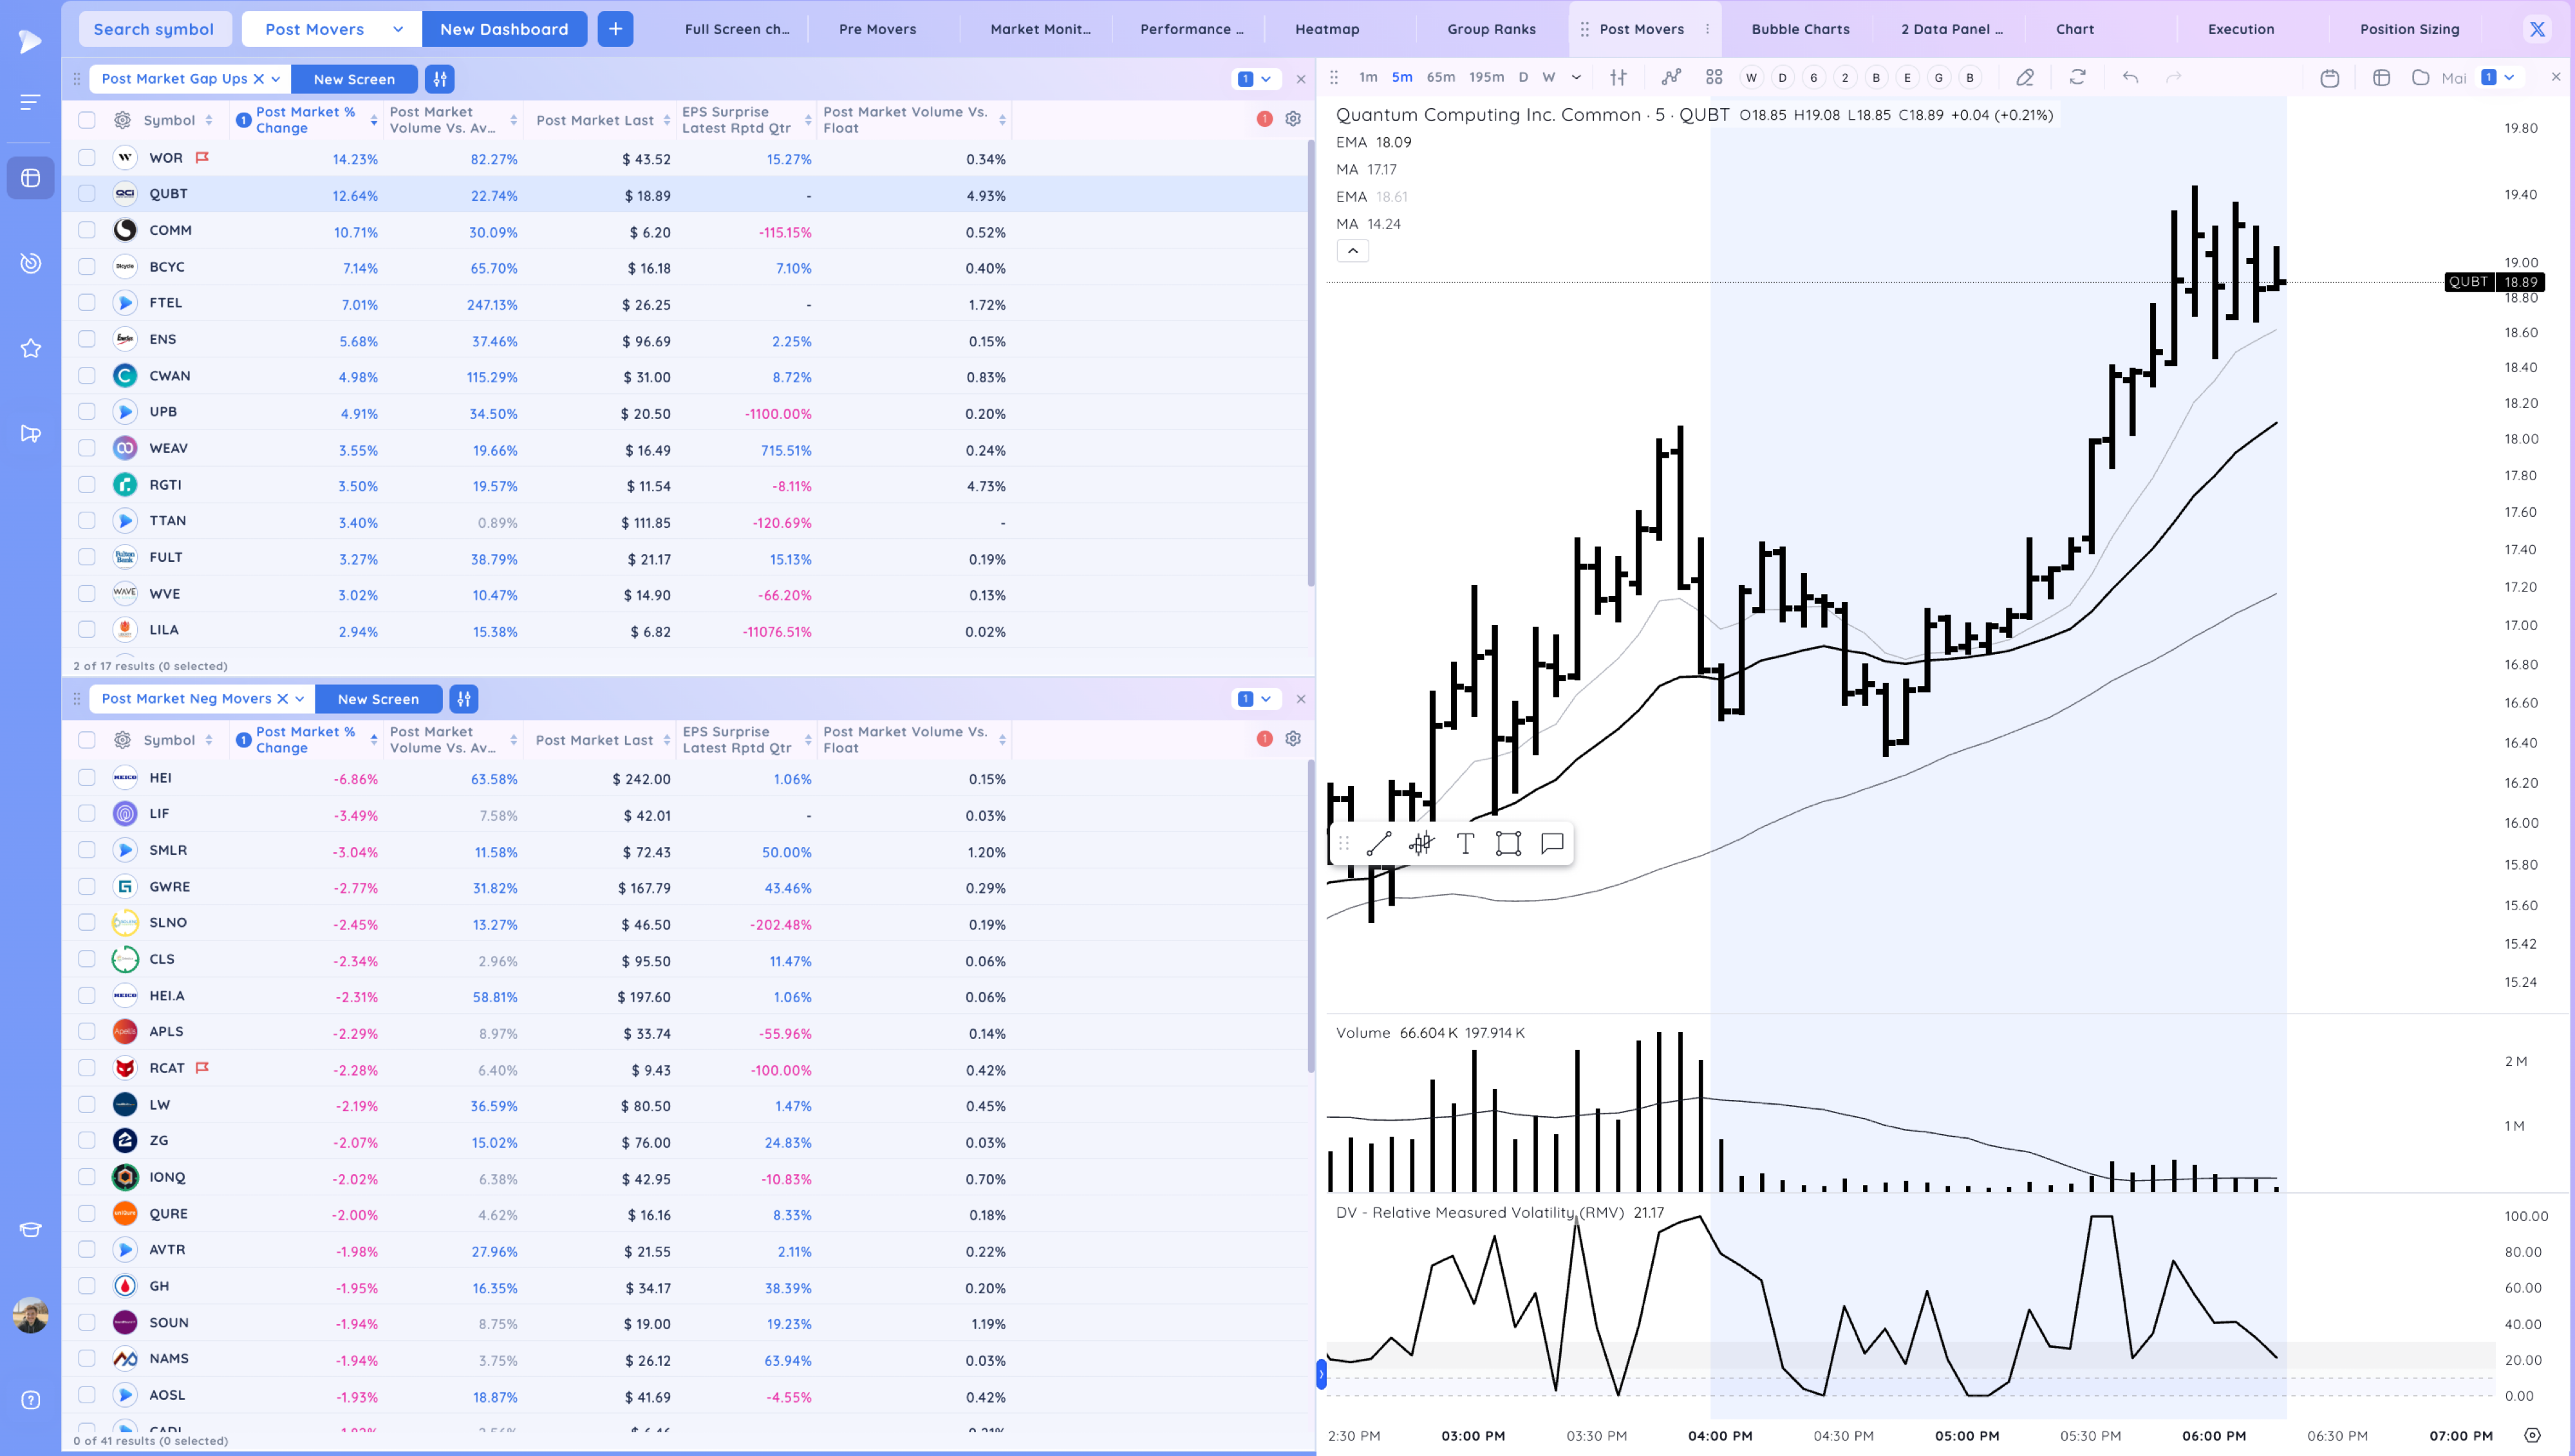Image resolution: width=2575 pixels, height=1456 pixels.
Task: Click the app logo in the sidebar
Action: (x=30, y=41)
